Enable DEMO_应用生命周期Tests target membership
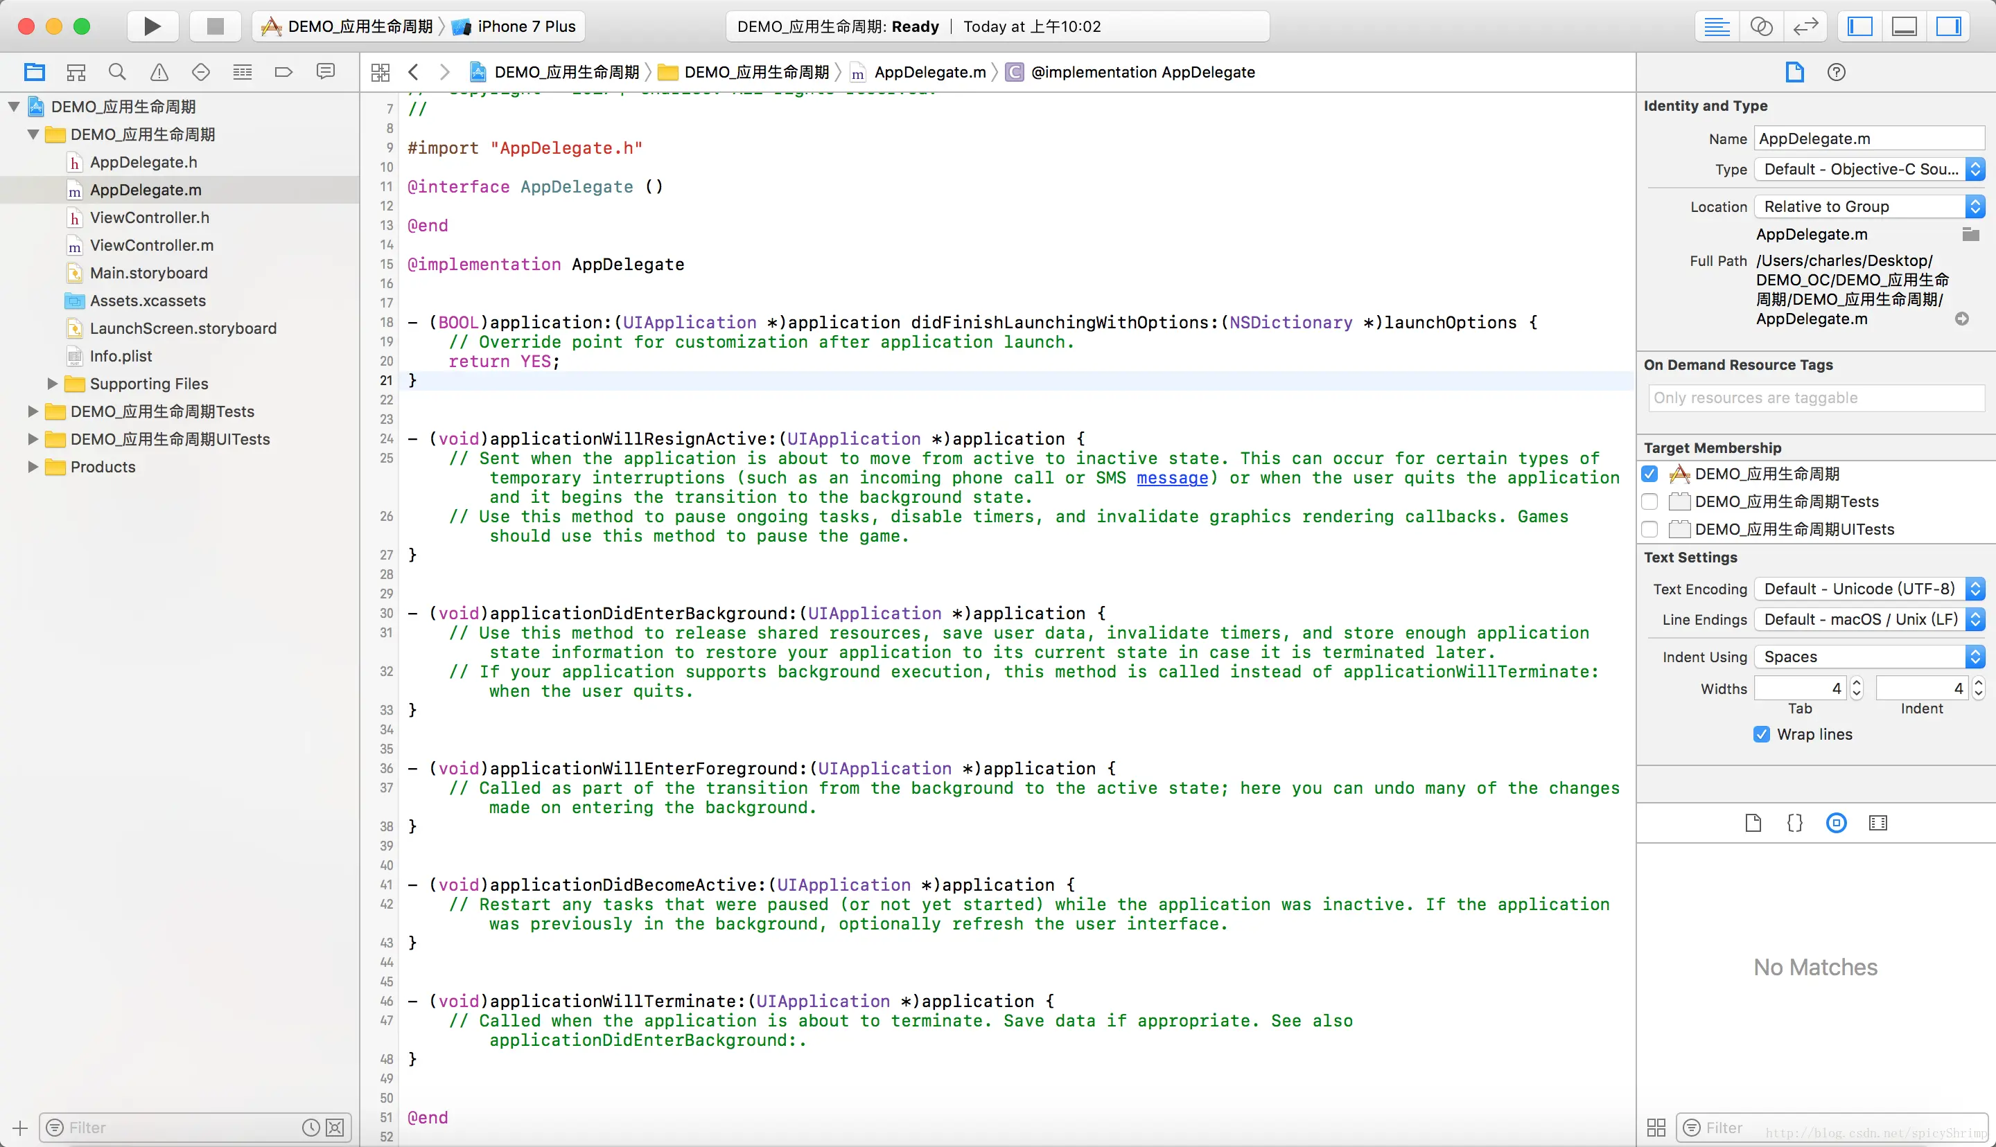 (1649, 501)
